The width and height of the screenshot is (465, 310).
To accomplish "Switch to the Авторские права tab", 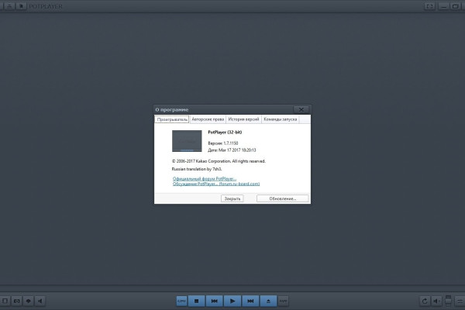I will tap(207, 119).
